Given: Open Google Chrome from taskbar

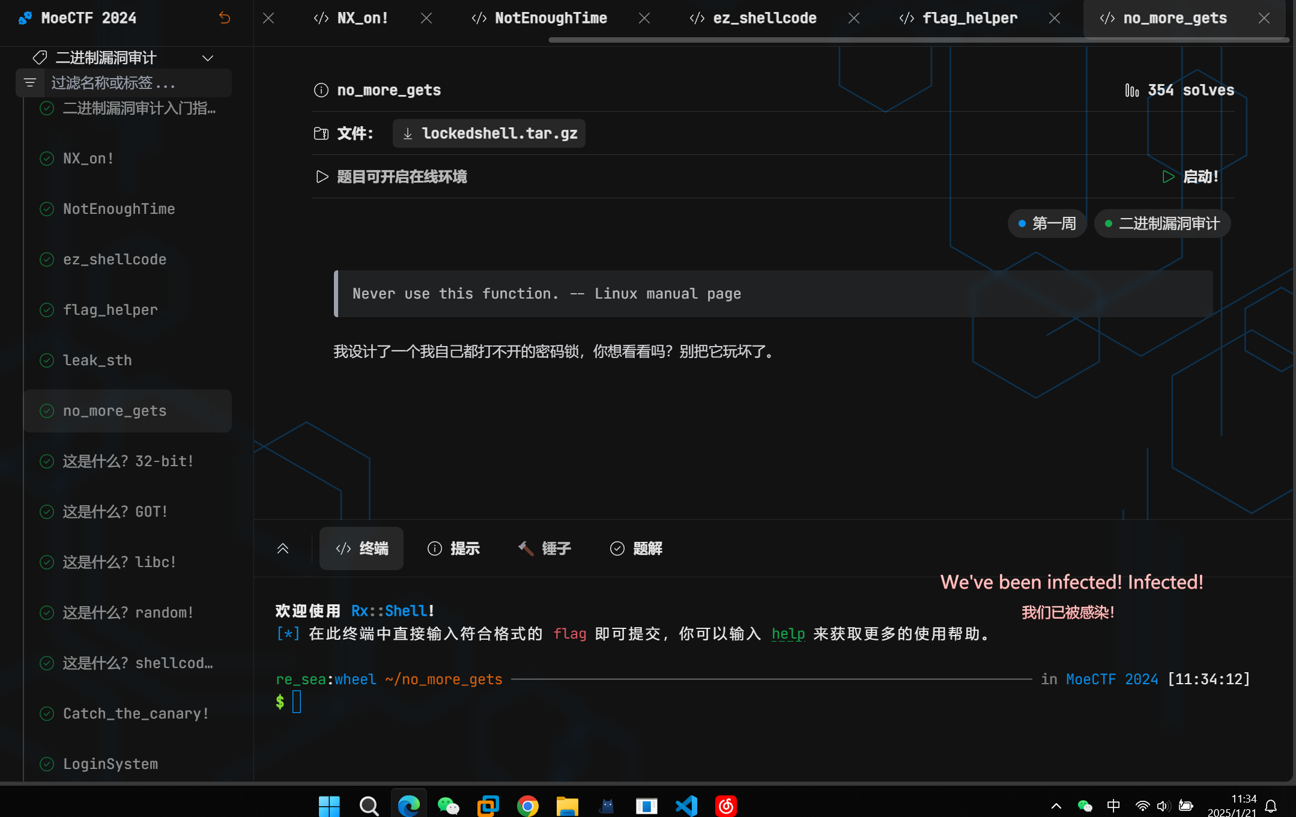Looking at the screenshot, I should tap(528, 806).
